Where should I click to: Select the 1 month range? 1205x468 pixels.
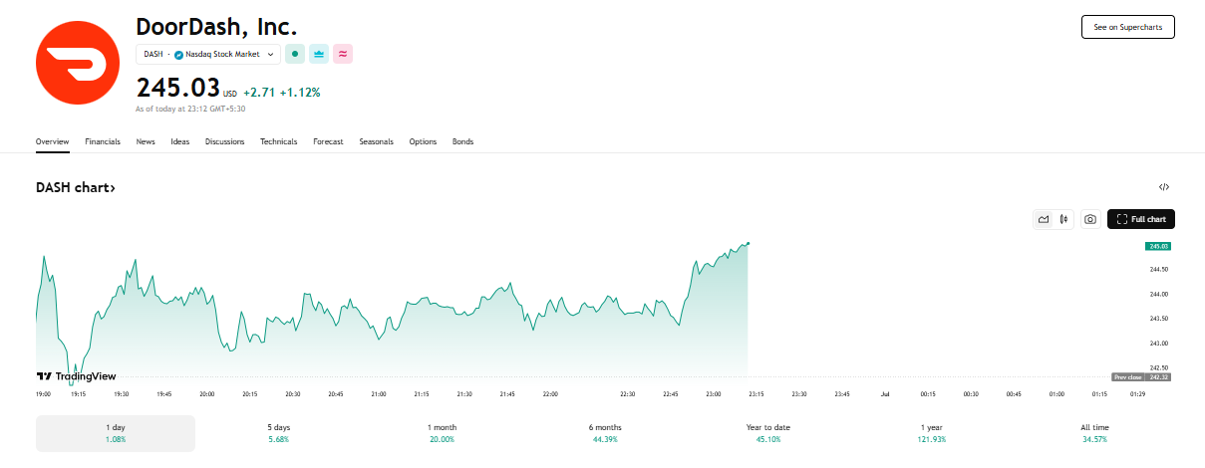(x=442, y=433)
